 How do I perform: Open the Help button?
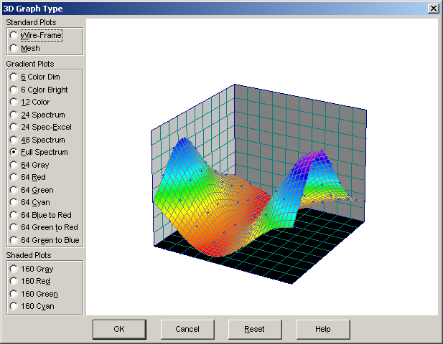tap(323, 330)
